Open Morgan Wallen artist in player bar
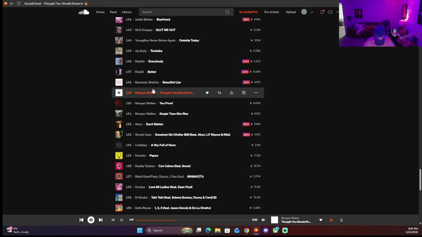 (x=290, y=218)
